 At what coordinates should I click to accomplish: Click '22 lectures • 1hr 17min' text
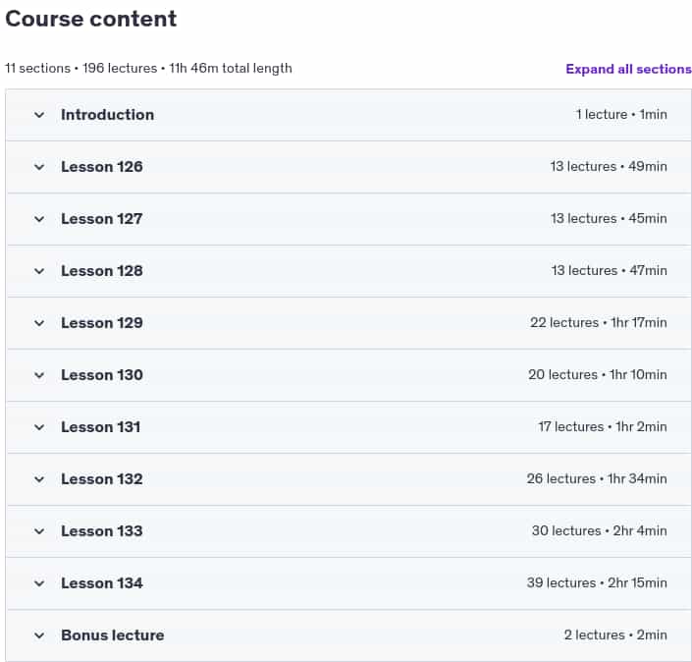coord(599,323)
